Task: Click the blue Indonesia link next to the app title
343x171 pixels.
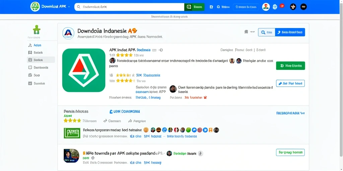Action: coord(144,50)
